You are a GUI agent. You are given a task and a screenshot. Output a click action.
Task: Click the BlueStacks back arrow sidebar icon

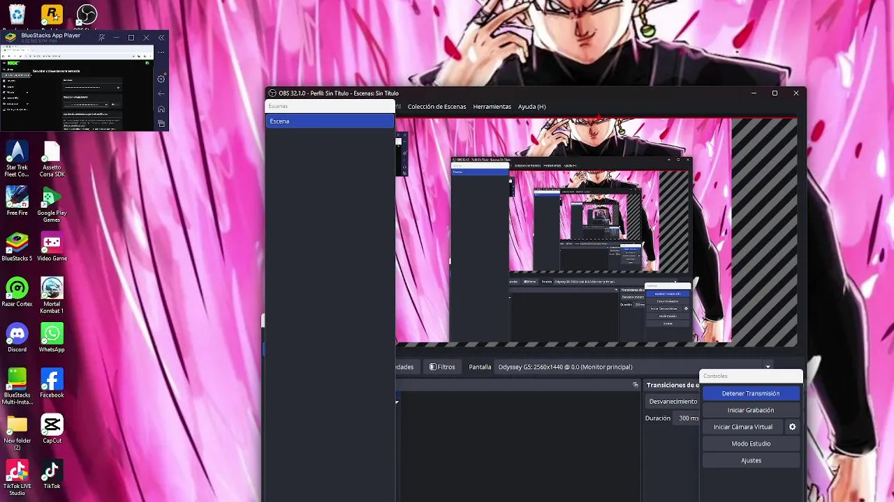point(161,93)
